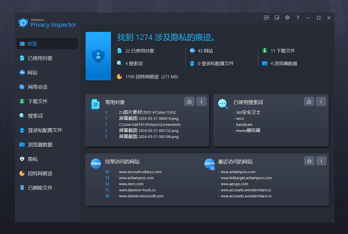Click www.daemon-tools.cc in frequent sites

(137, 190)
